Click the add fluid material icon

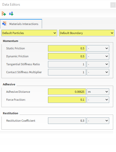coord(11,14)
